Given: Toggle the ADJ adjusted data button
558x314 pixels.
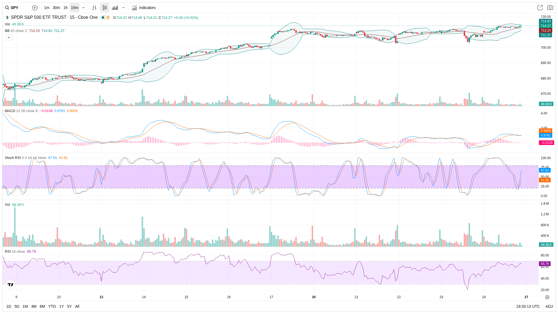Looking at the screenshot, I should 549,306.
